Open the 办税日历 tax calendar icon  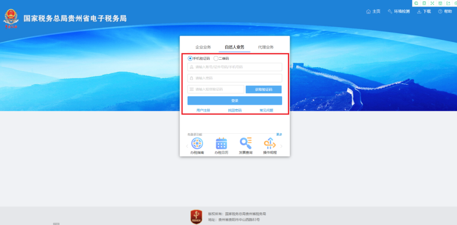point(221,143)
